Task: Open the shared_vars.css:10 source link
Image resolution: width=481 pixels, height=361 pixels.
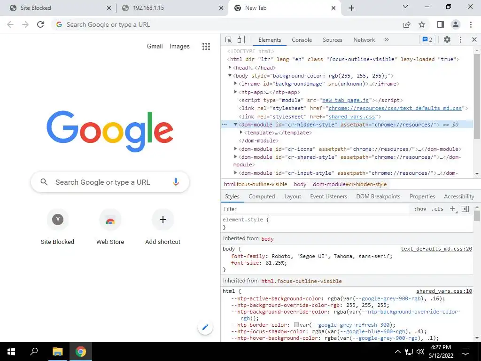Action: tap(444, 291)
